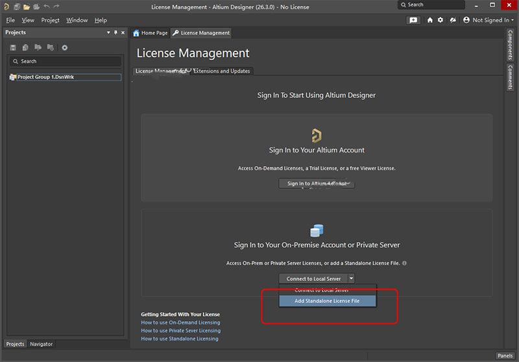The height and width of the screenshot is (362, 519).
Task: Switch to the Home Page document tab
Action: (x=151, y=32)
